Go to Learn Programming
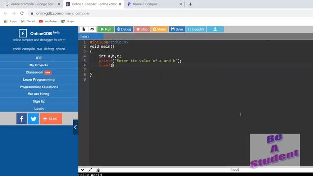The width and height of the screenshot is (313, 176). (x=39, y=80)
